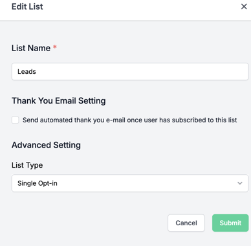
Task: Place cursor on the 'Leads' text
Action: pos(27,71)
